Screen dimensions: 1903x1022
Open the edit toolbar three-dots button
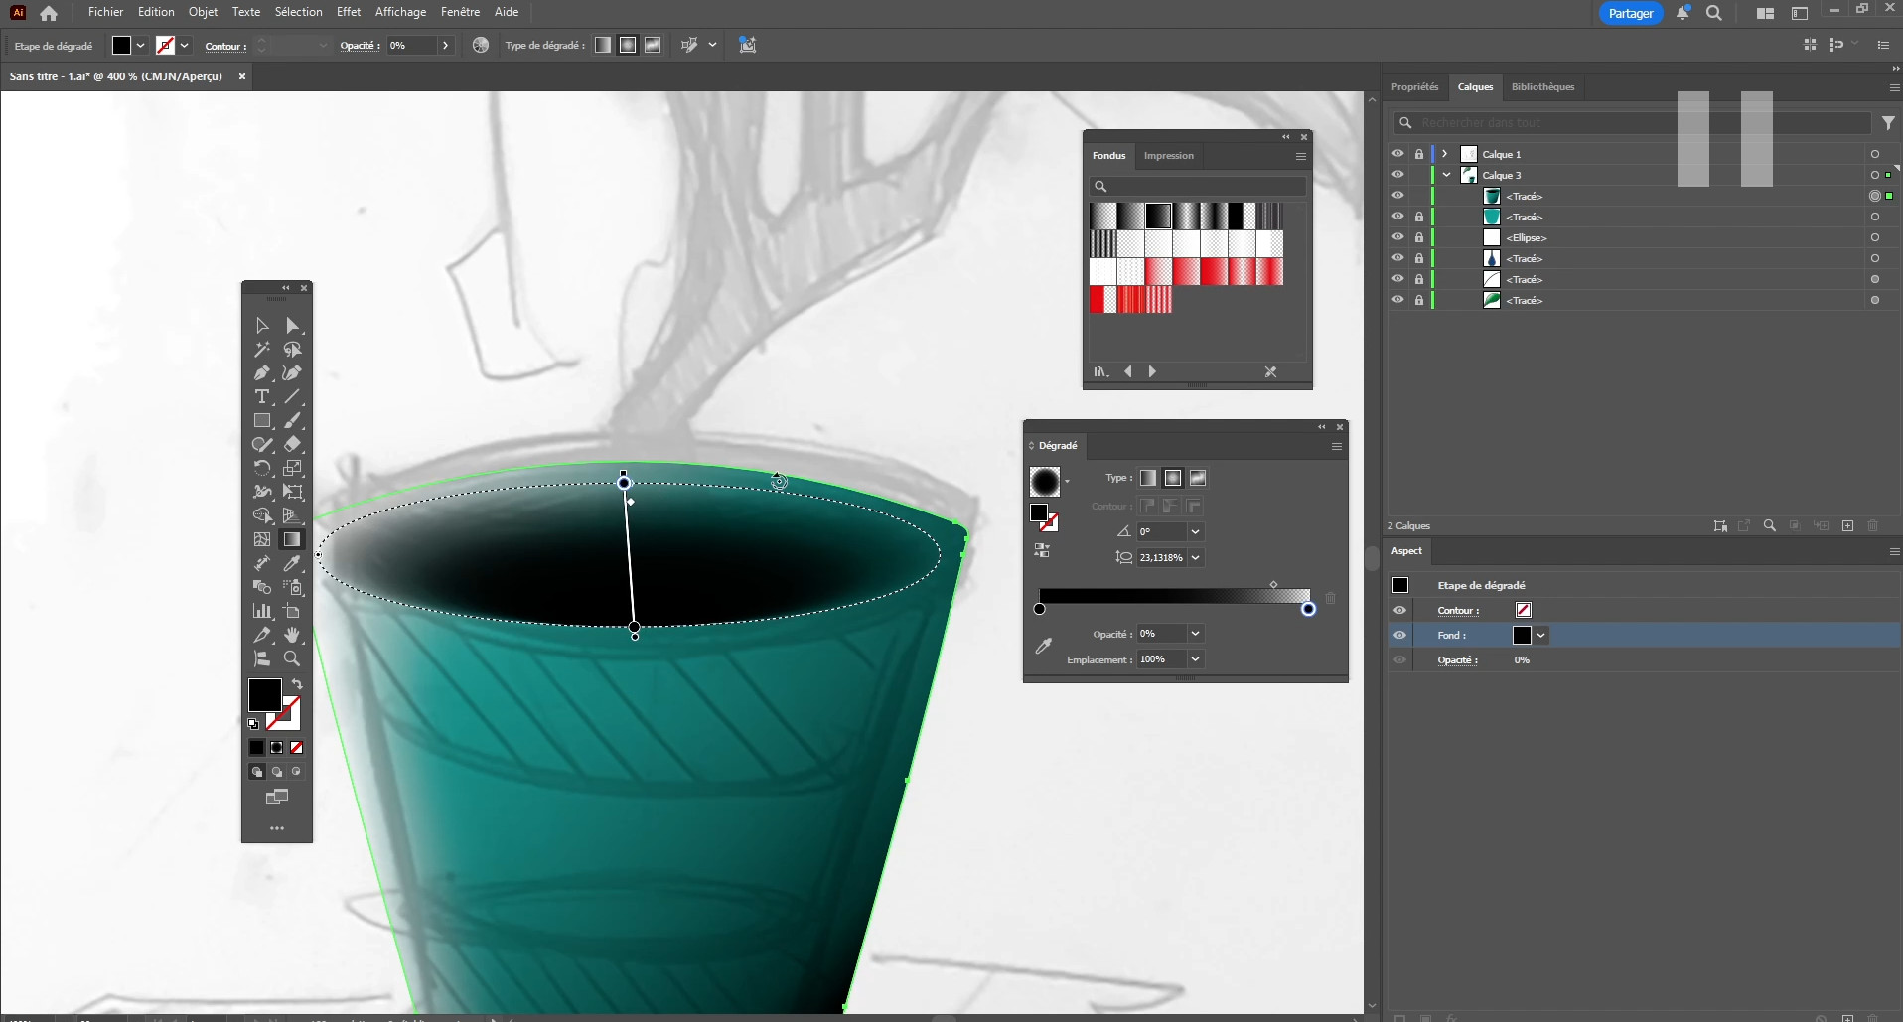[277, 828]
